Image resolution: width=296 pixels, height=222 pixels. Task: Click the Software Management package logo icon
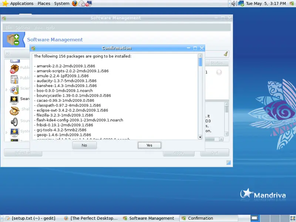[x=13, y=40]
